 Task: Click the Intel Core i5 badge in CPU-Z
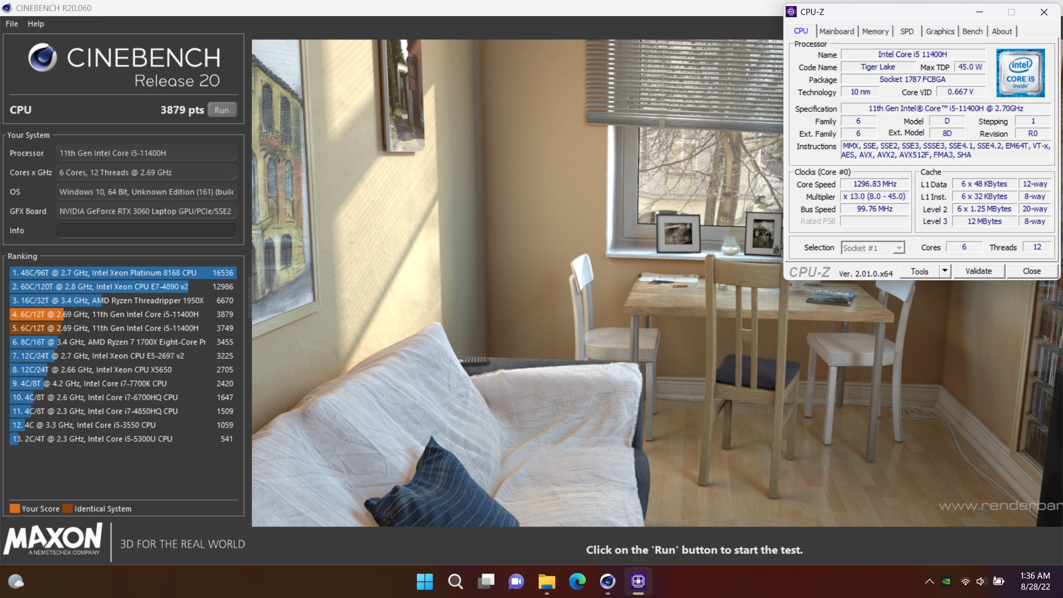pyautogui.click(x=1020, y=73)
